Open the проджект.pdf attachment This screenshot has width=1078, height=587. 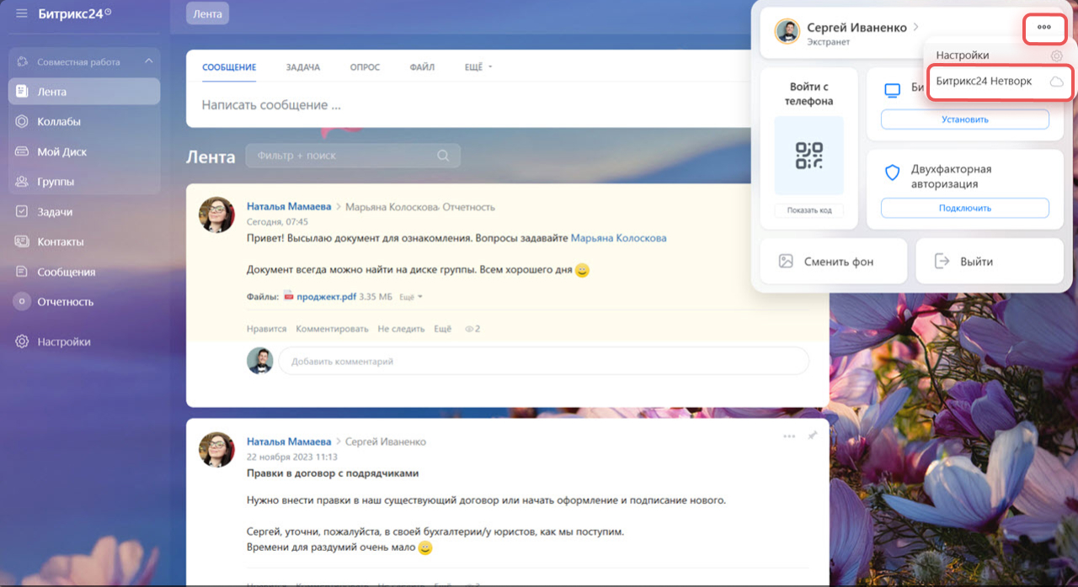pos(326,296)
